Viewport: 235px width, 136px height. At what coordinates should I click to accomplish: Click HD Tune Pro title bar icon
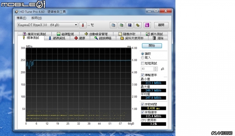(16, 12)
